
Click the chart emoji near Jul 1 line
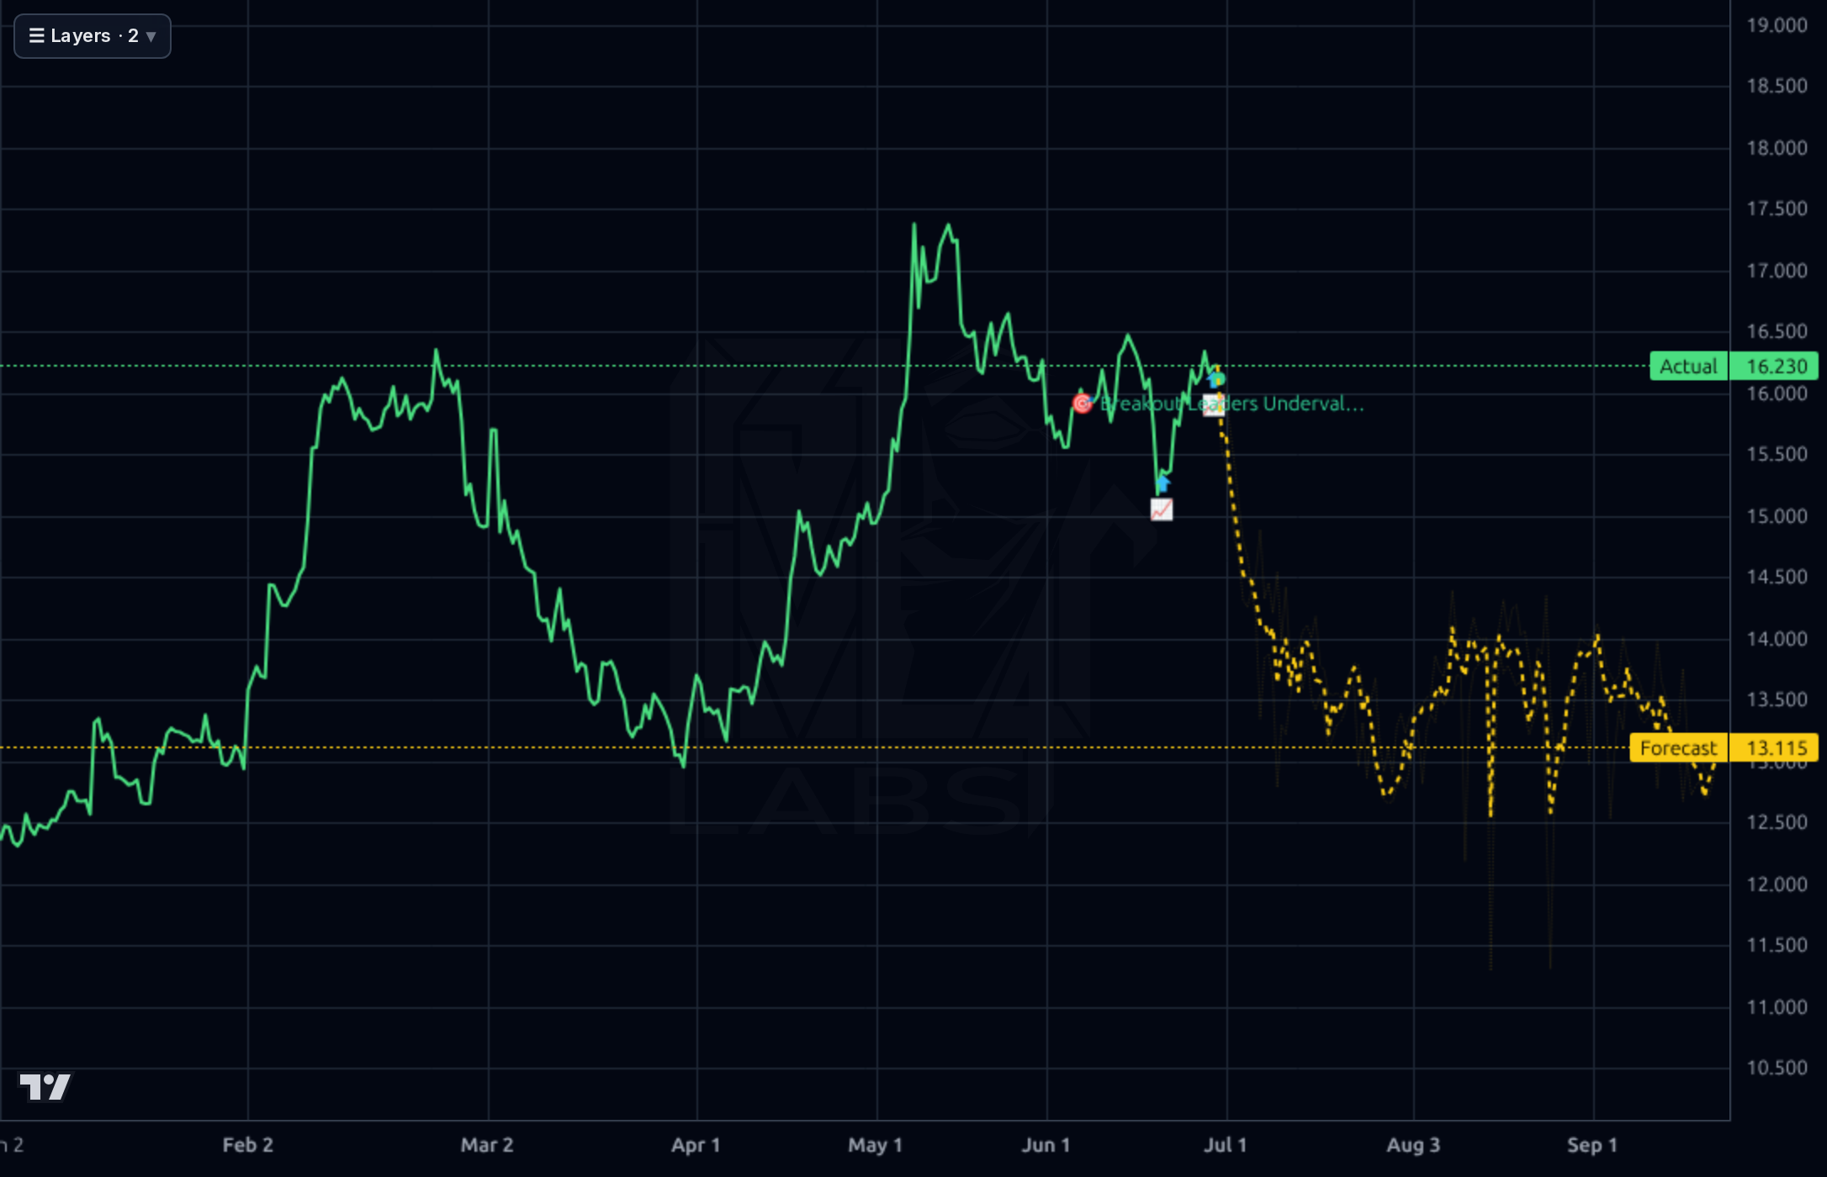(x=1214, y=404)
